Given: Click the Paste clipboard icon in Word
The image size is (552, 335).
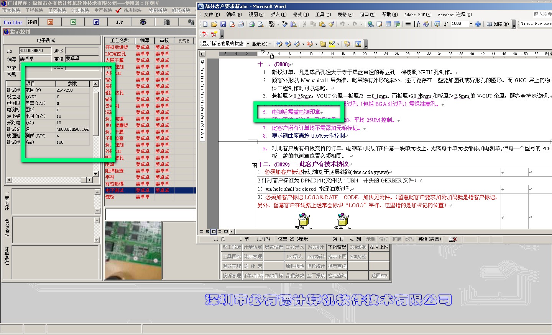Looking at the screenshot, I should pos(322,24).
